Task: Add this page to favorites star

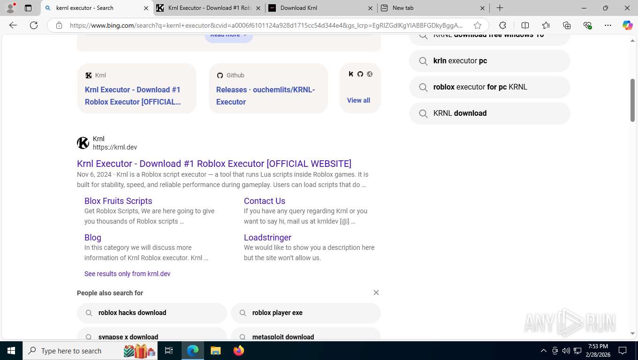Action: [478, 25]
